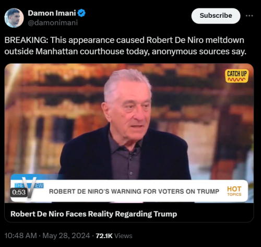This screenshot has width=261, height=247.
Task: Click the May 28, 2024 date
Action: click(66, 236)
